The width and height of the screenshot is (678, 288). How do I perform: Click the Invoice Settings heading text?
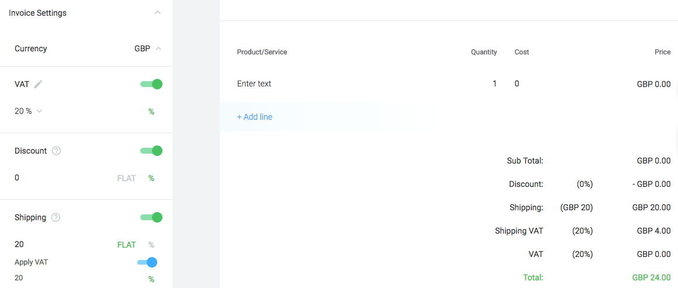37,13
